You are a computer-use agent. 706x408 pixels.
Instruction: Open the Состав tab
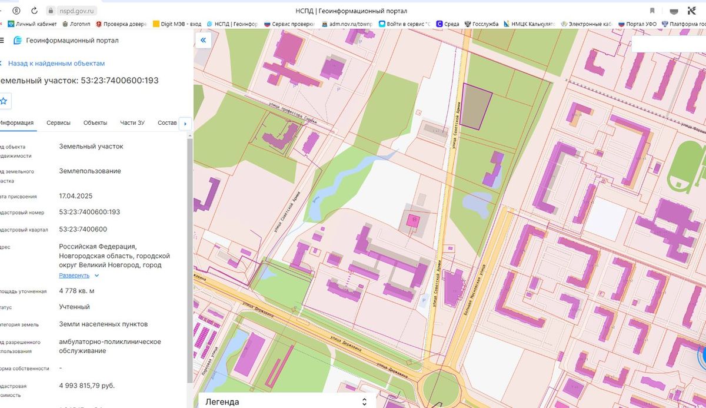(168, 122)
